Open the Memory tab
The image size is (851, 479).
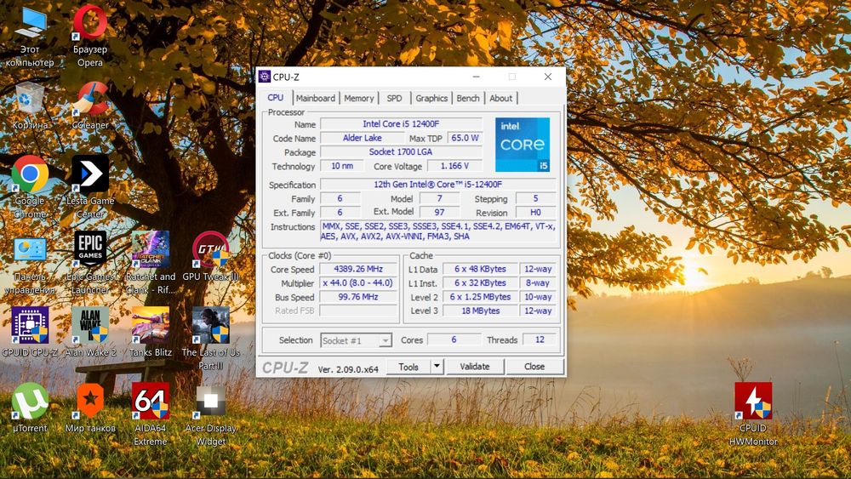coord(359,98)
